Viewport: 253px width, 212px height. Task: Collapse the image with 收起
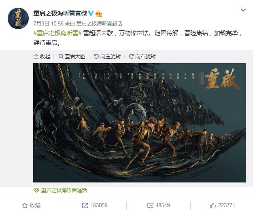click(x=42, y=56)
